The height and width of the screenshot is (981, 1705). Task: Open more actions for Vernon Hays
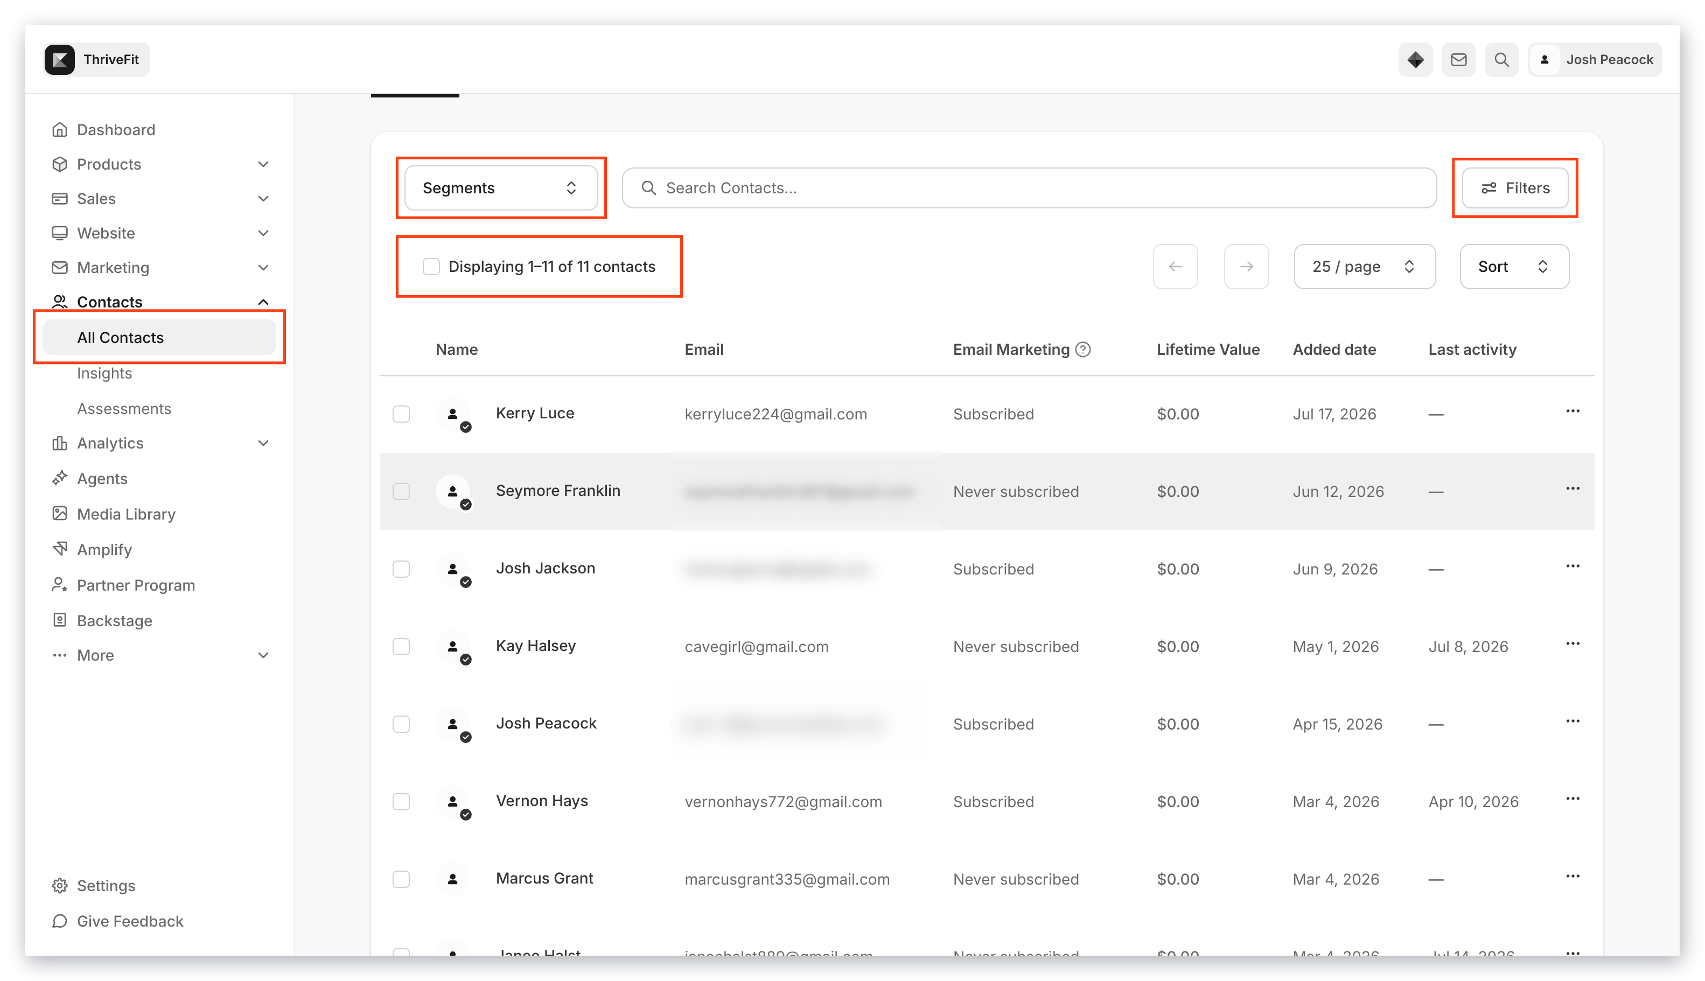(x=1572, y=798)
